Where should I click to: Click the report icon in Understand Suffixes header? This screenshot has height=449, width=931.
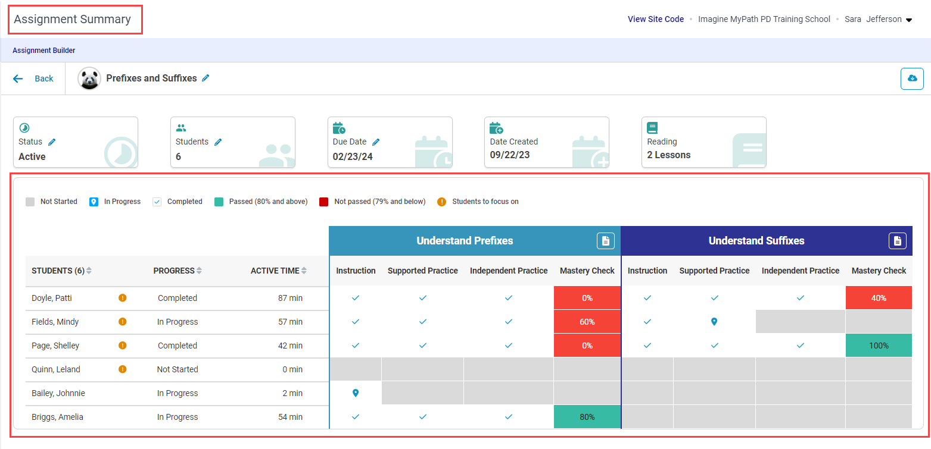coord(898,240)
